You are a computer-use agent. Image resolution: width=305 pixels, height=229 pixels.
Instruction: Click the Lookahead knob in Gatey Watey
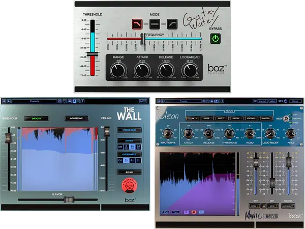point(190,70)
